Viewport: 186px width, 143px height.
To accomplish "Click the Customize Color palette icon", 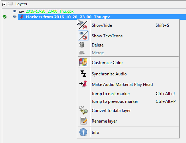I will pos(83,62).
